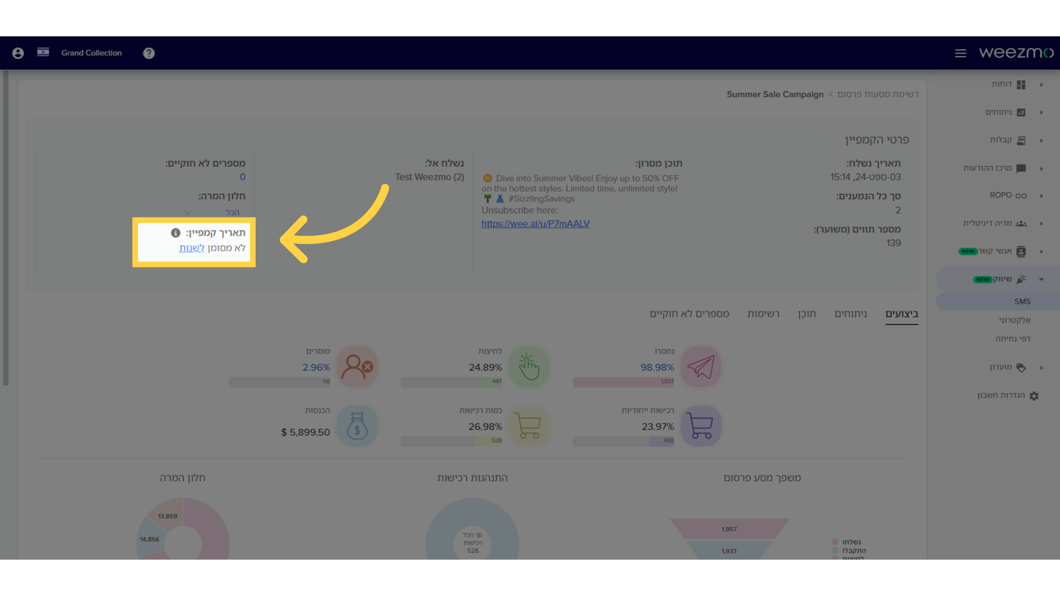Switch to the מספרים לא חוקיים tab
Viewport: 1060px width, 596px height.
pos(689,313)
